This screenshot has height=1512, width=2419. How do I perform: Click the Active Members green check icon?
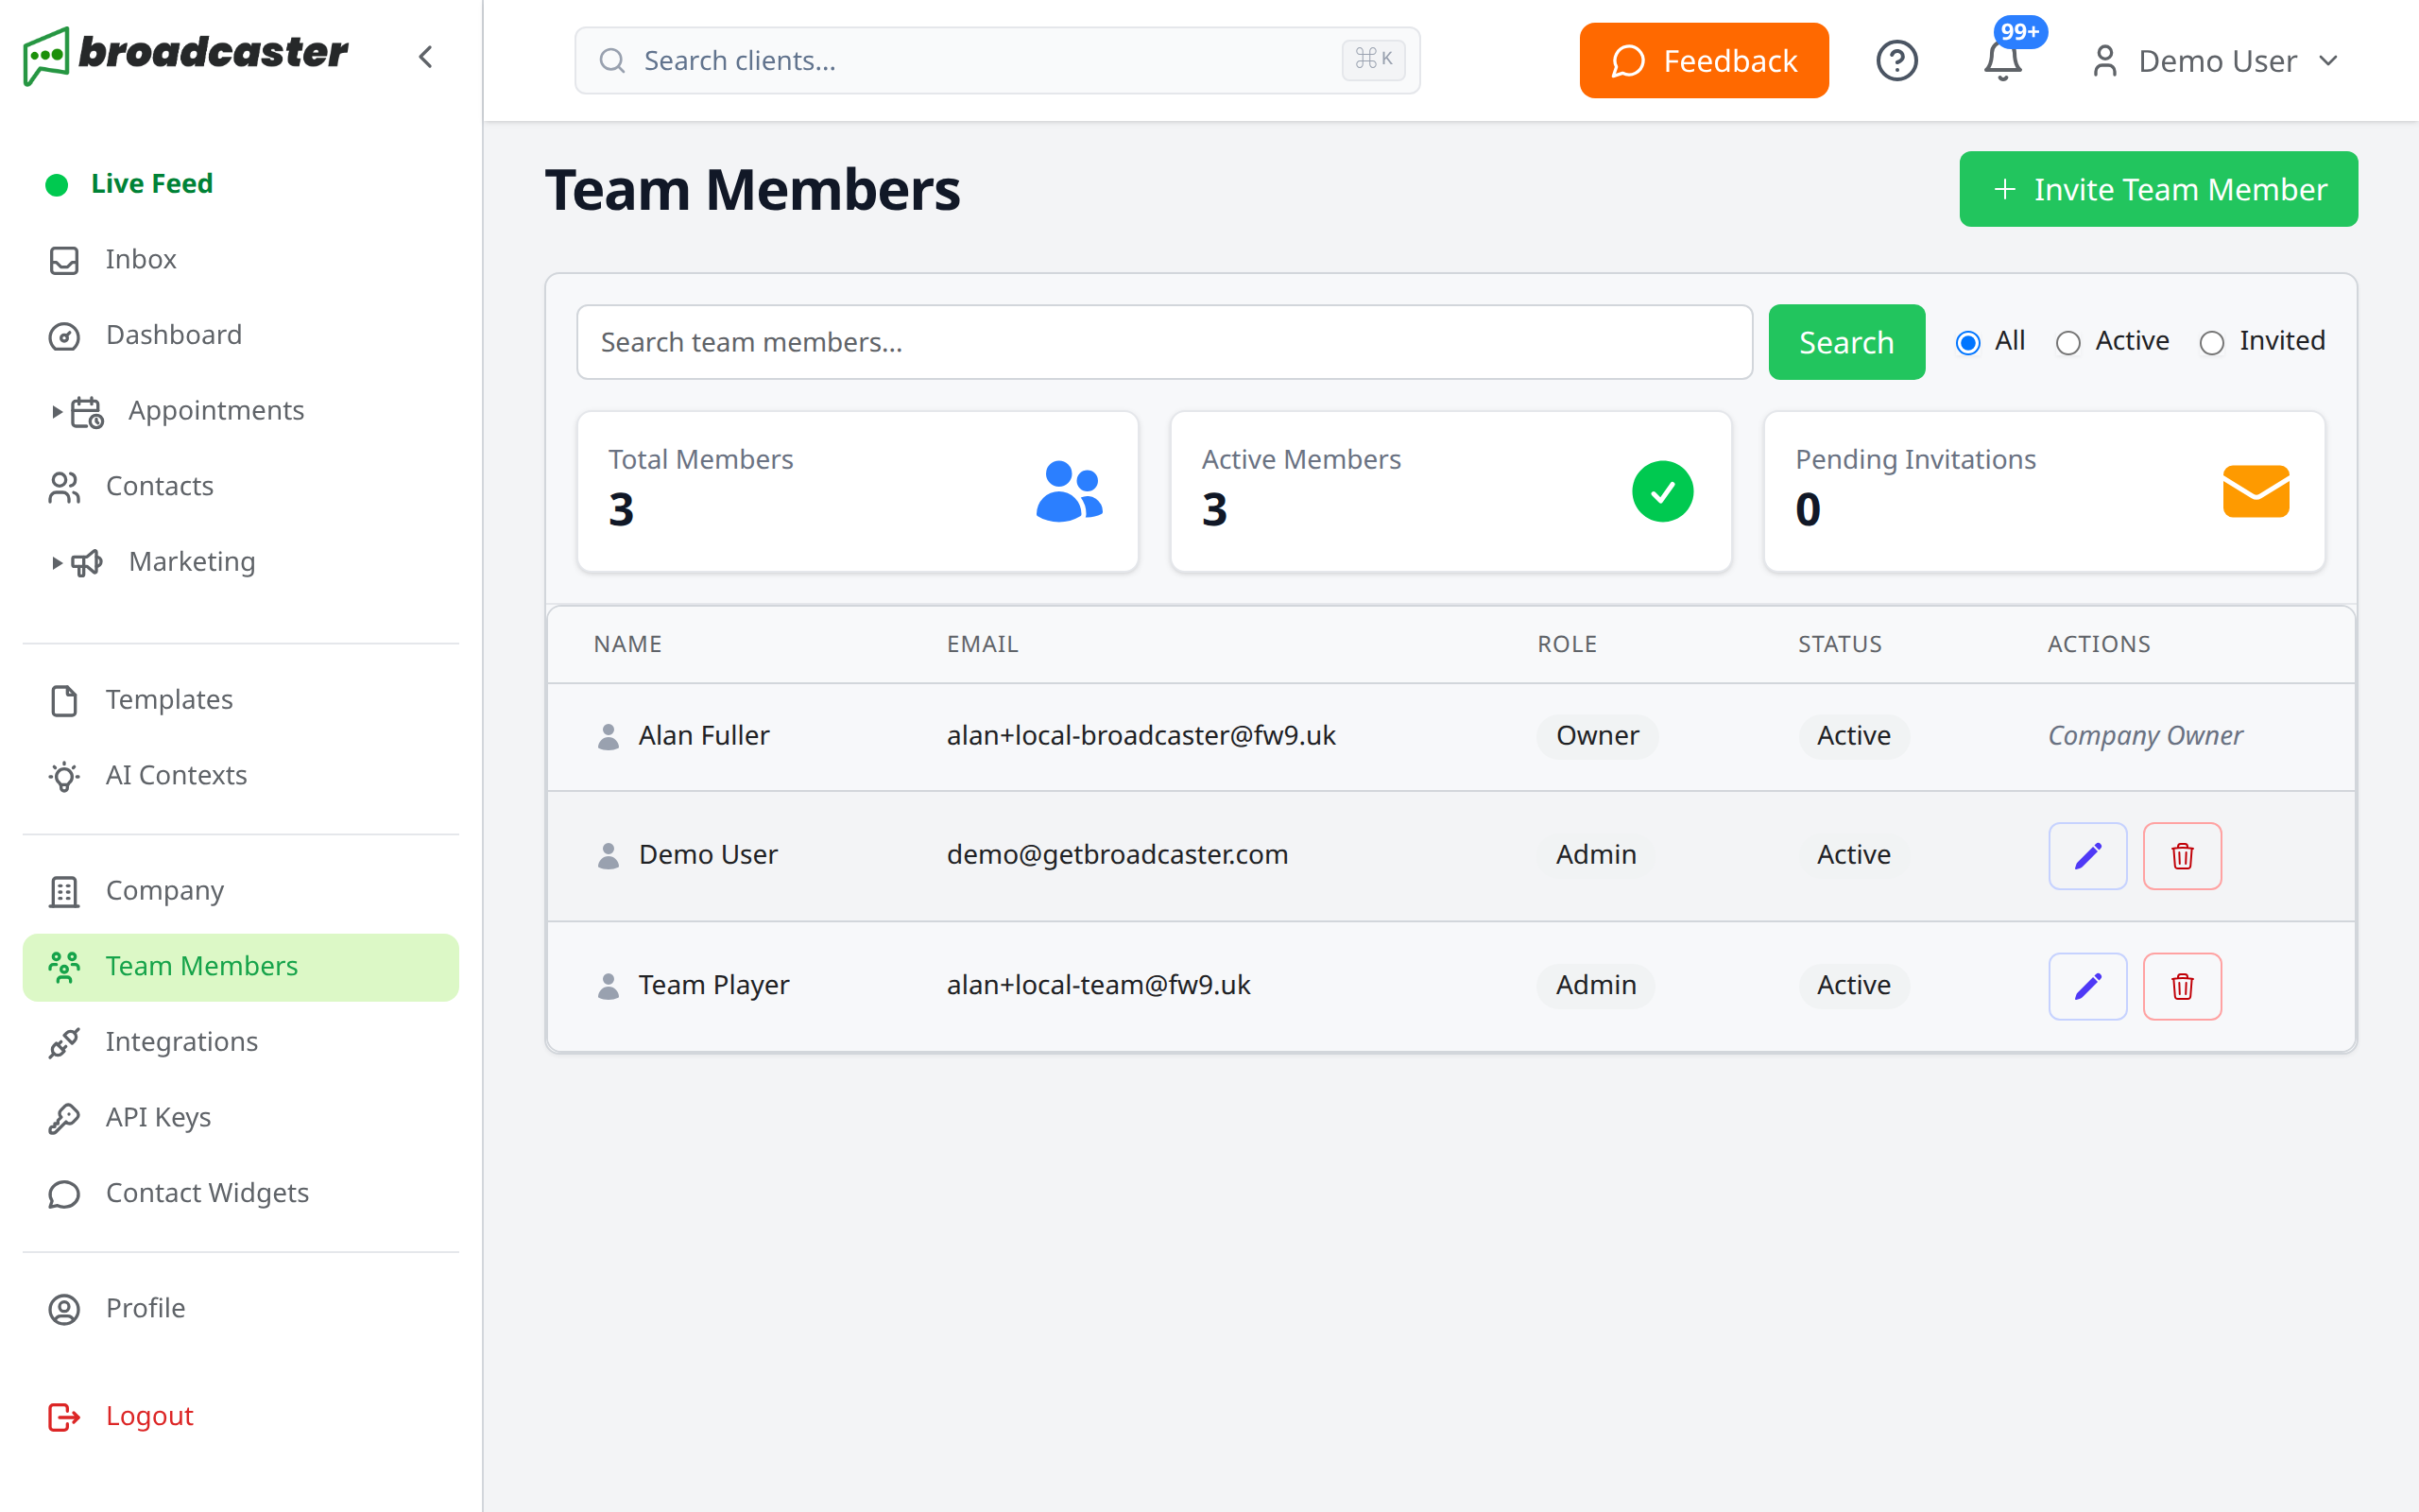pyautogui.click(x=1662, y=491)
